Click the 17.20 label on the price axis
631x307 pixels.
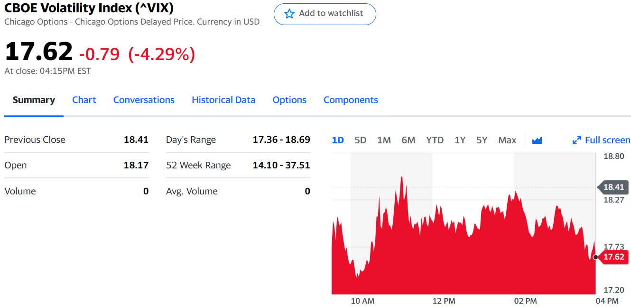(x=613, y=289)
